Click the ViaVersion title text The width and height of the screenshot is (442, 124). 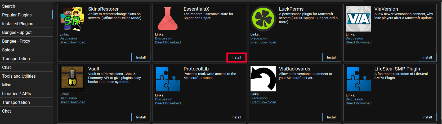coord(386,9)
